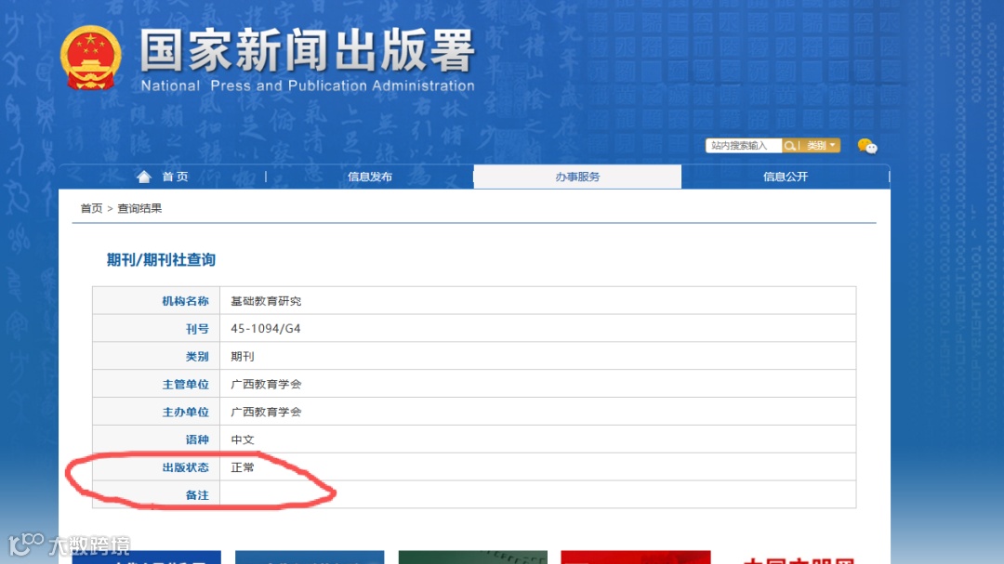Select the 正常 status value
This screenshot has height=564, width=1004.
pos(243,467)
